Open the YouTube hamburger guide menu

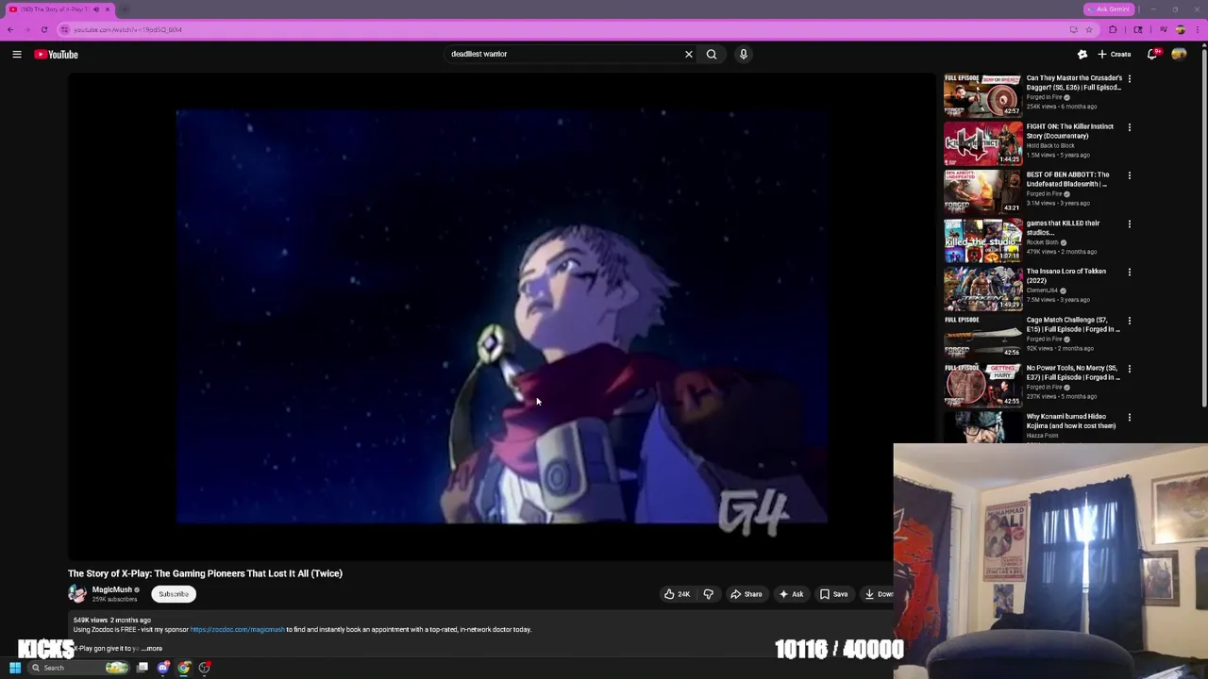(x=17, y=55)
